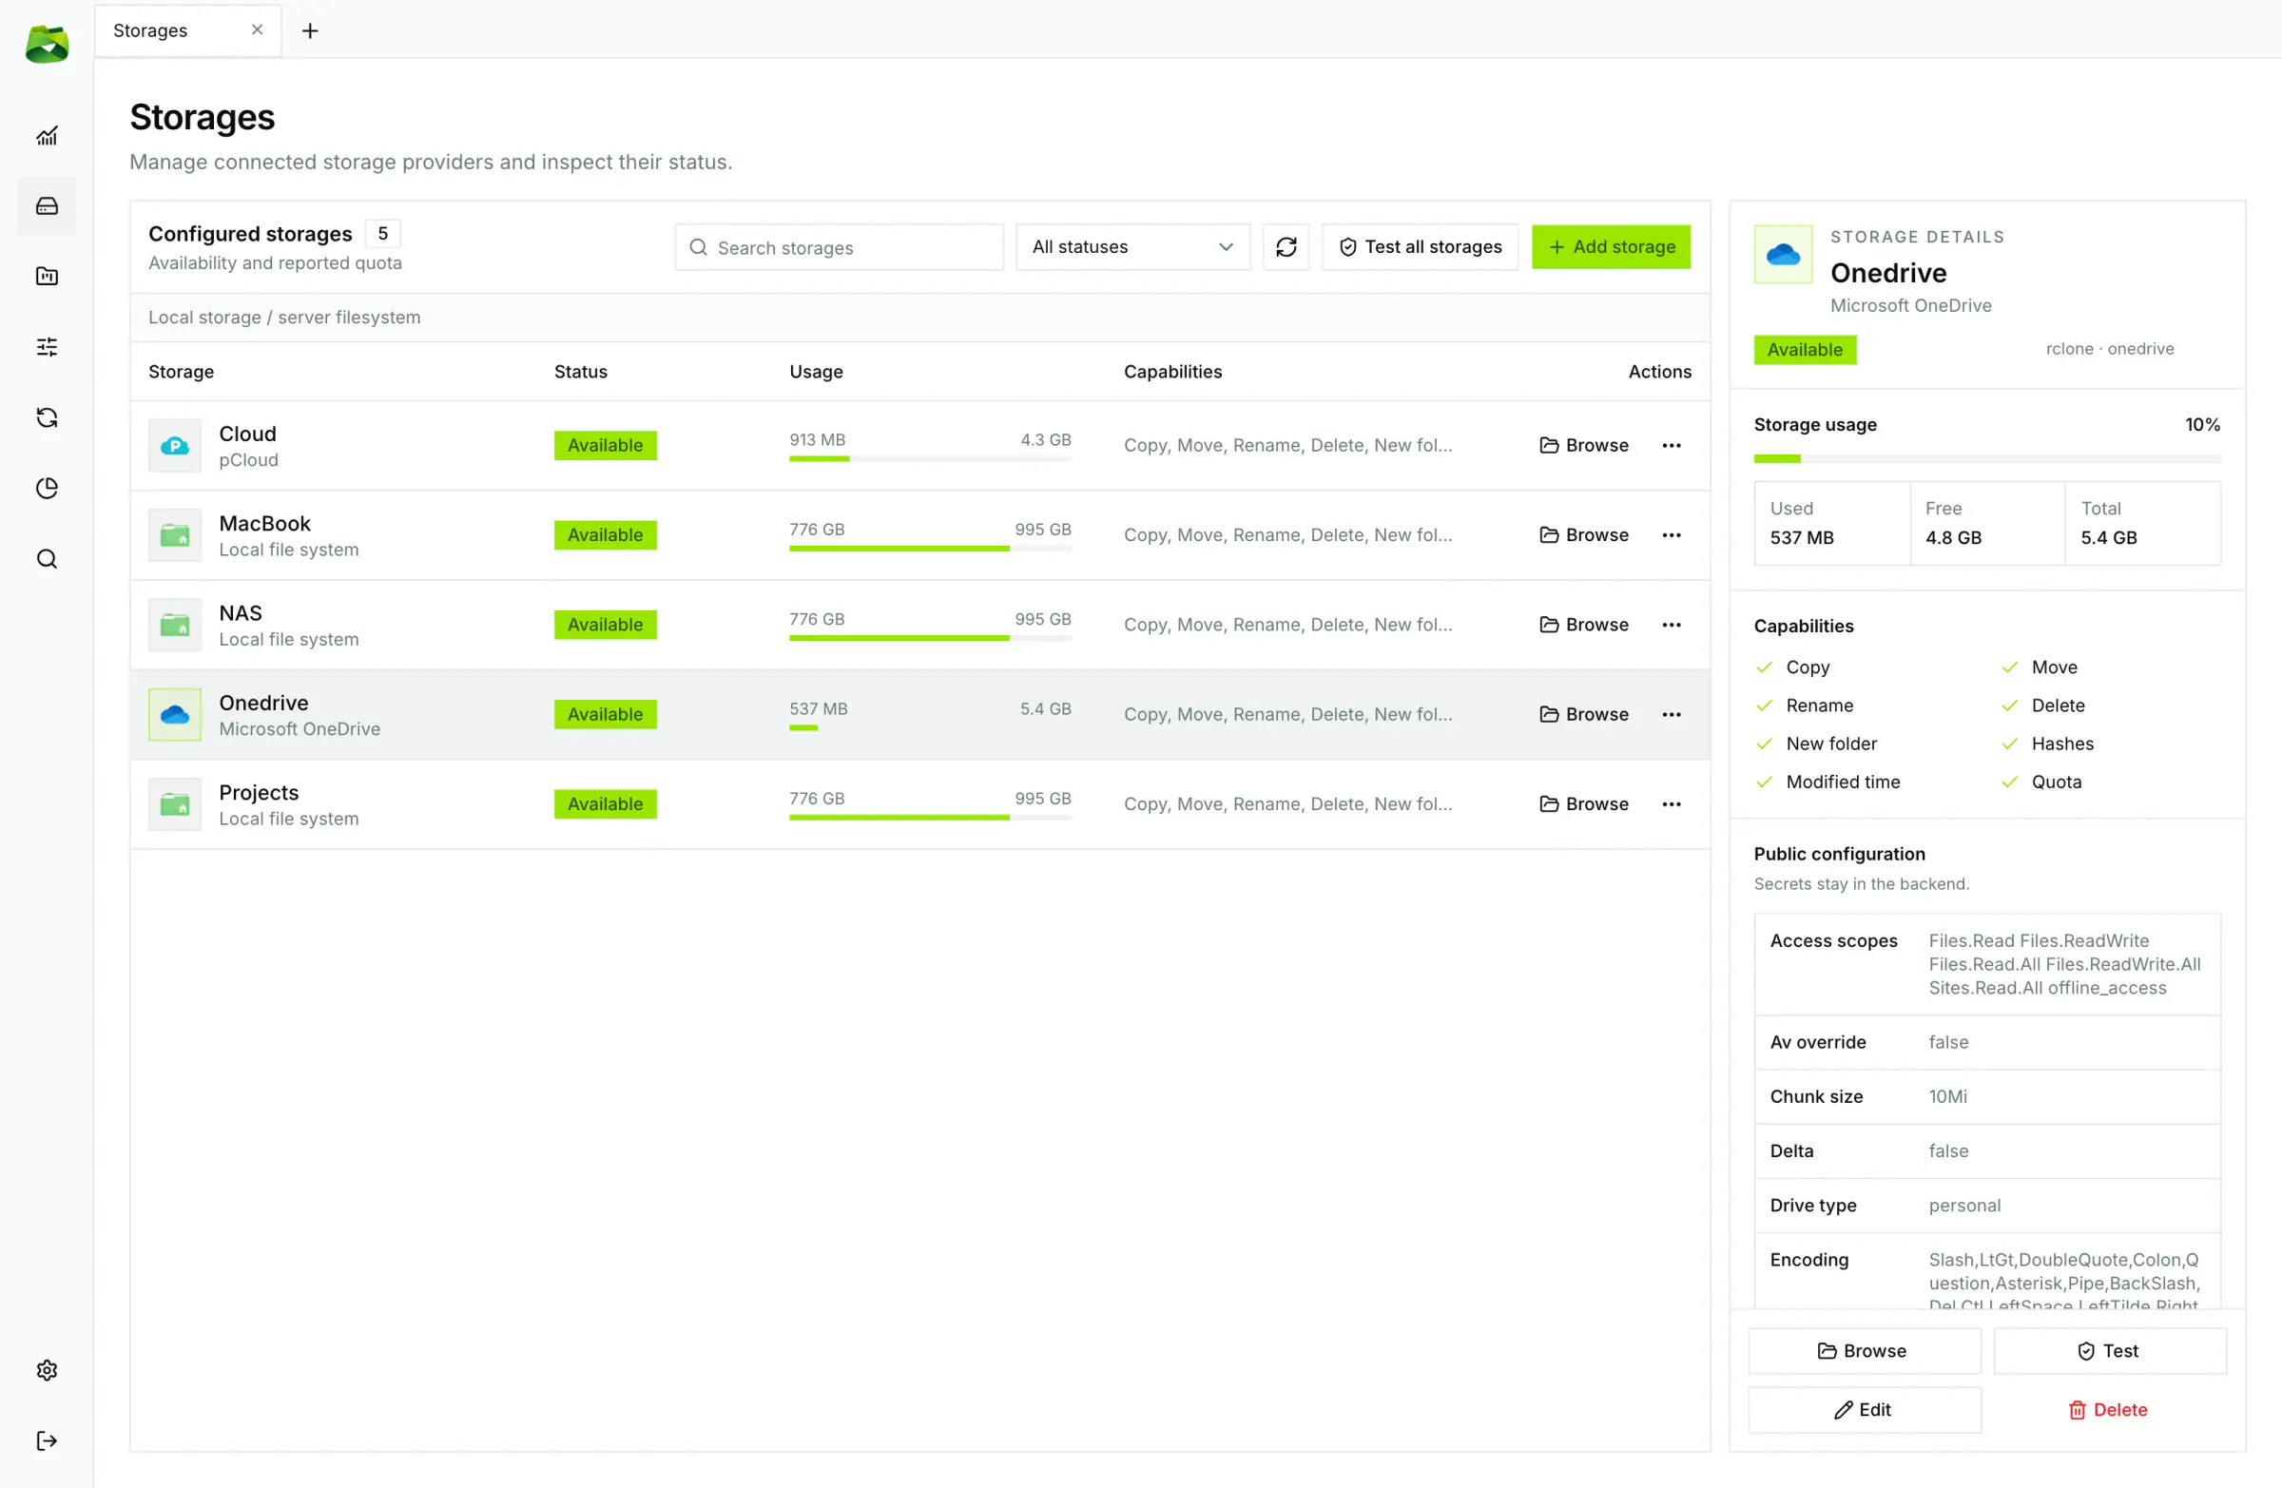Click the Usage column header

coord(816,372)
